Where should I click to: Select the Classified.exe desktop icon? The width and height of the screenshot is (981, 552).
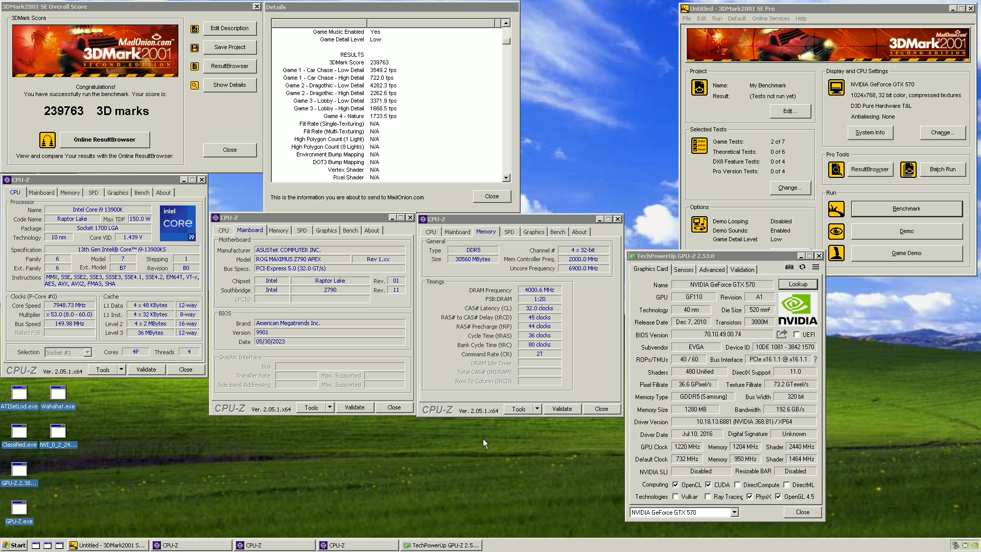tap(19, 436)
